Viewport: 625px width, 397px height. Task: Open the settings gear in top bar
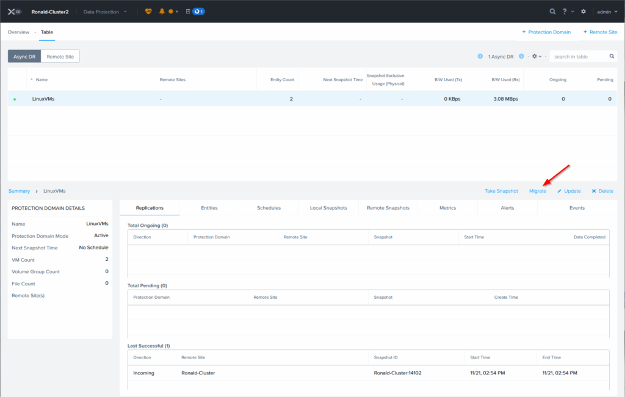click(583, 12)
